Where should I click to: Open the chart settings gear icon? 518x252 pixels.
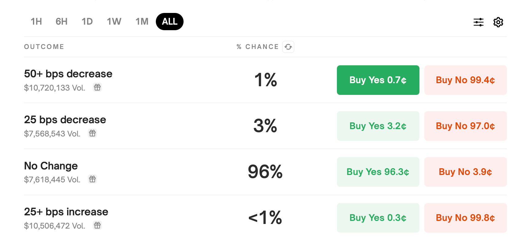498,22
